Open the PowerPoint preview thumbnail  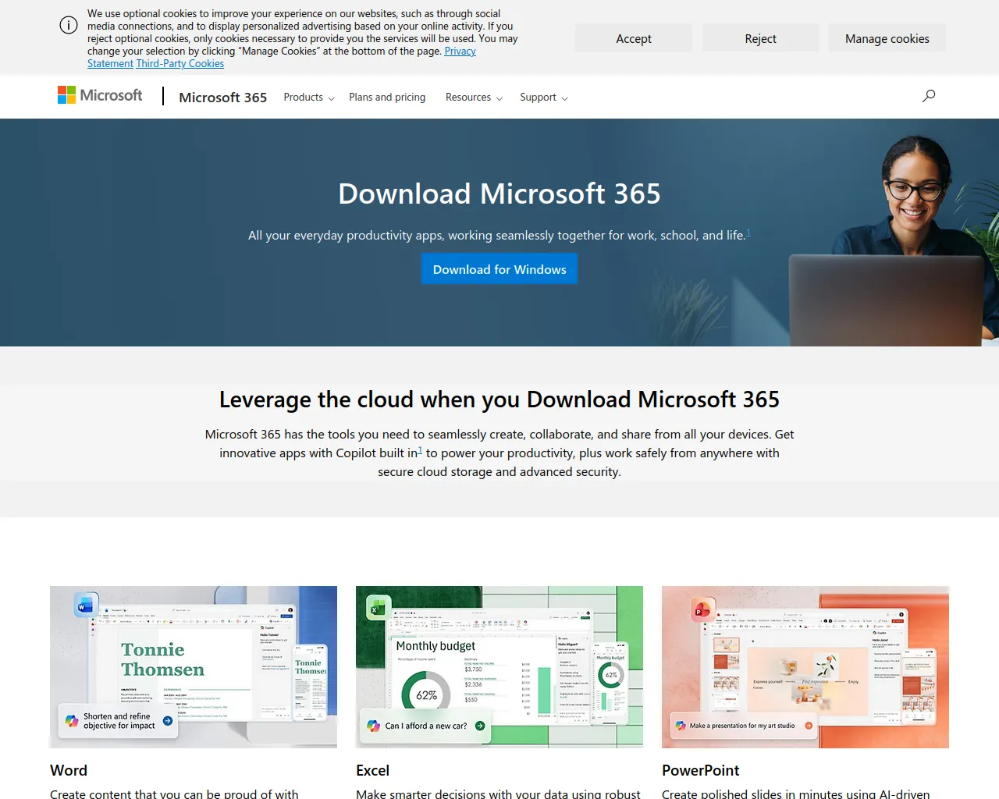[x=805, y=667]
